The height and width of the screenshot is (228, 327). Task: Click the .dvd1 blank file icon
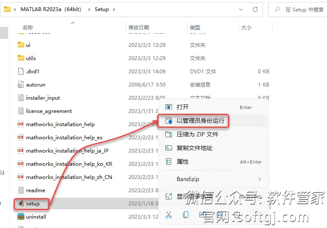[x=21, y=71]
